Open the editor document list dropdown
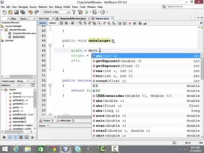 click(x=198, y=18)
